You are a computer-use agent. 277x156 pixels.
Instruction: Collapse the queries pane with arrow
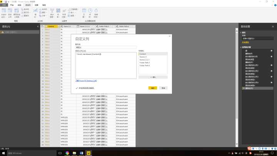38,26
